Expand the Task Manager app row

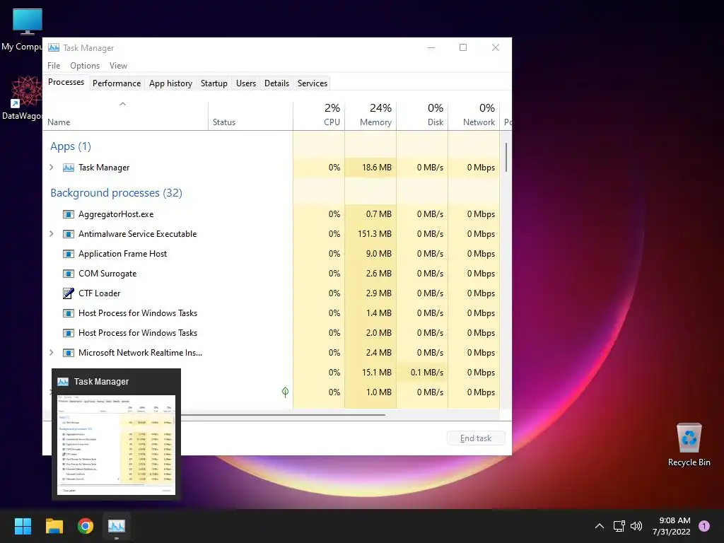click(x=51, y=168)
